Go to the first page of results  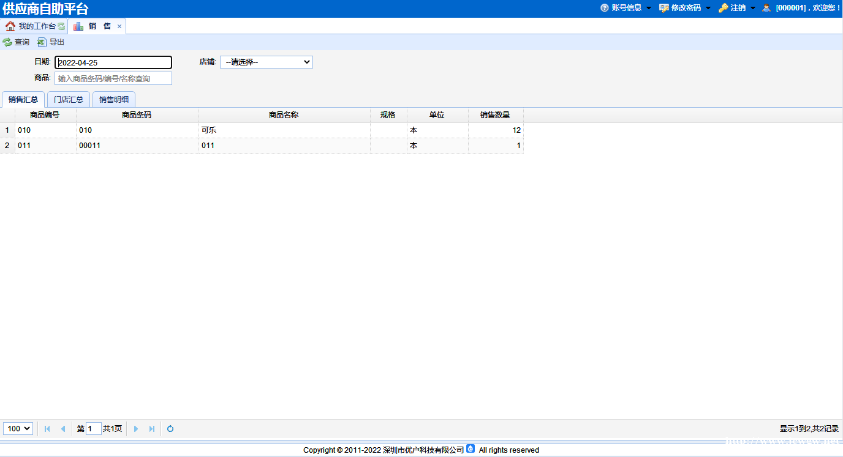coord(47,429)
